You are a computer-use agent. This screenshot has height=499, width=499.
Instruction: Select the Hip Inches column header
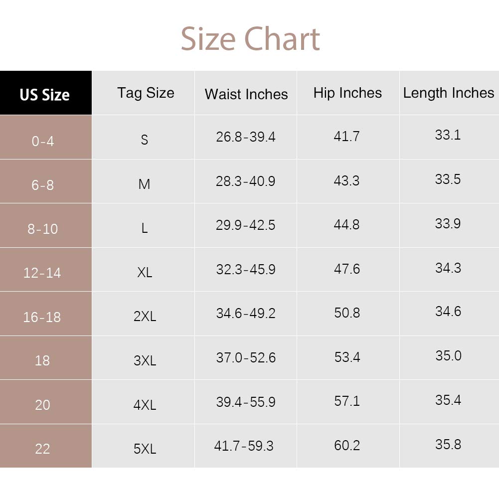click(x=347, y=93)
